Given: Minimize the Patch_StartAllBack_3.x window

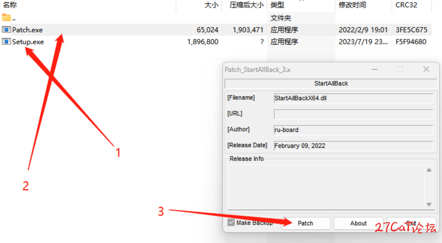Looking at the screenshot, I should click(x=374, y=69).
